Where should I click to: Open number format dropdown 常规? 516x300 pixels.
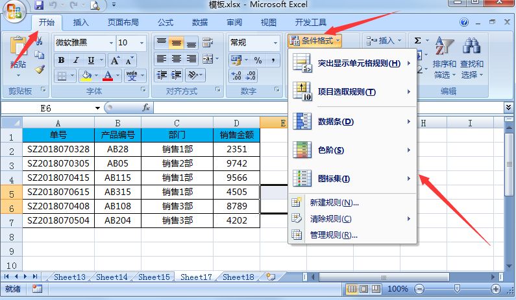point(275,43)
